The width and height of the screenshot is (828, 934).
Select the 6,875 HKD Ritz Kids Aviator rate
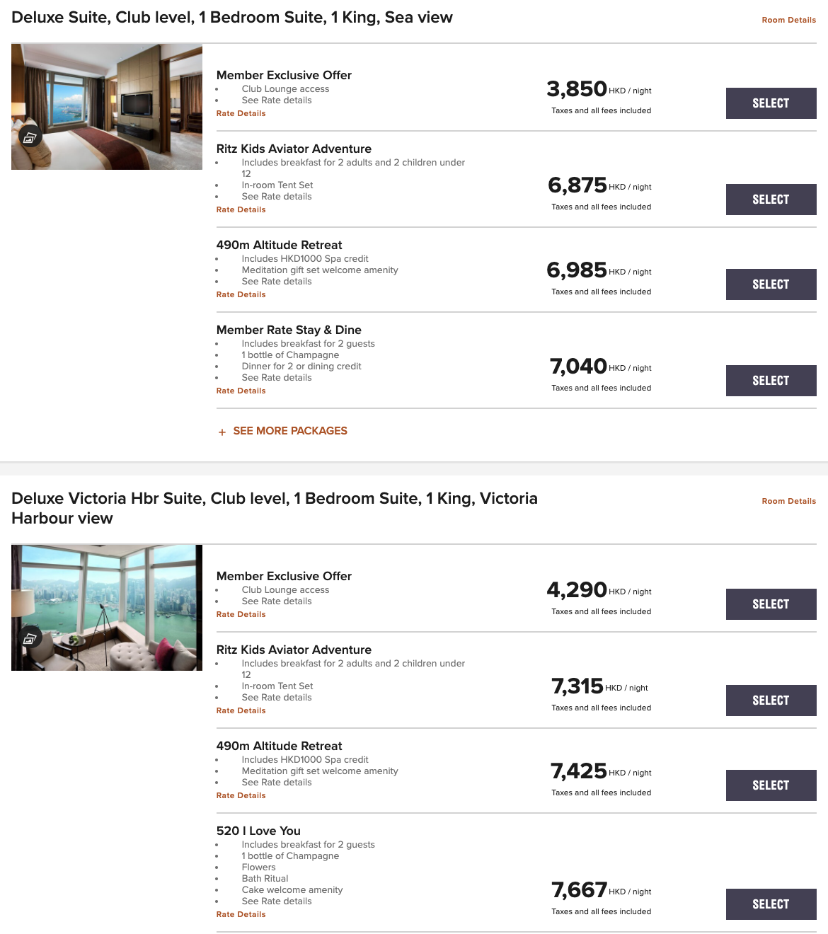click(771, 200)
